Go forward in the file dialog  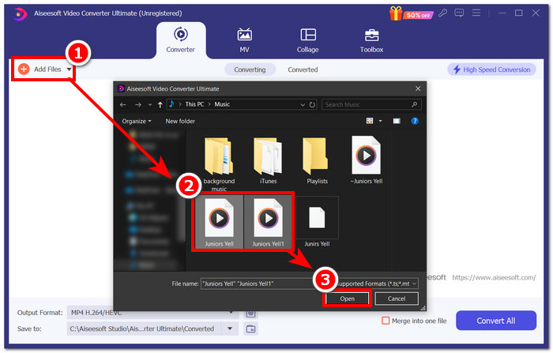pyautogui.click(x=138, y=105)
